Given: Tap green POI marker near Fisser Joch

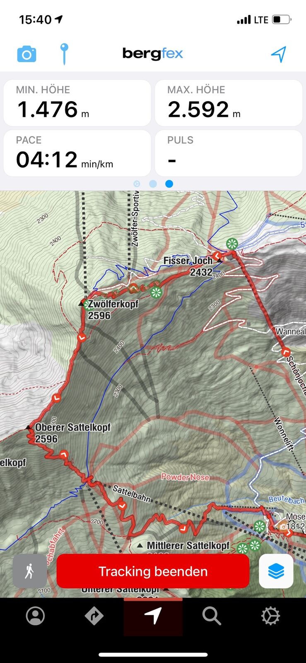Looking at the screenshot, I should pos(232,244).
